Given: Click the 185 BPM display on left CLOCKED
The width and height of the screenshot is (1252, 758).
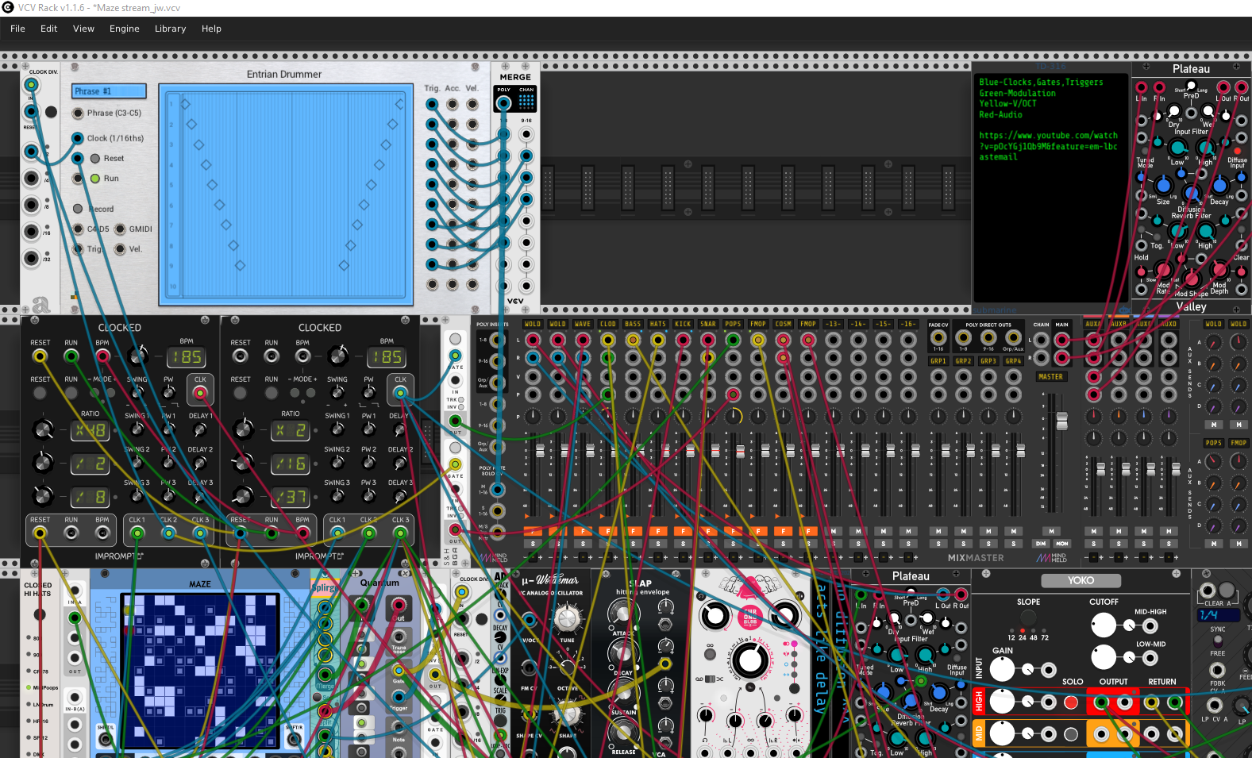Looking at the screenshot, I should 187,357.
